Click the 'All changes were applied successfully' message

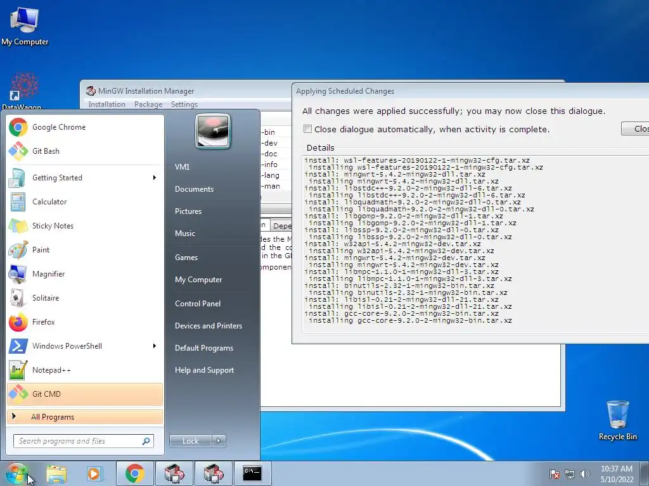tap(454, 111)
